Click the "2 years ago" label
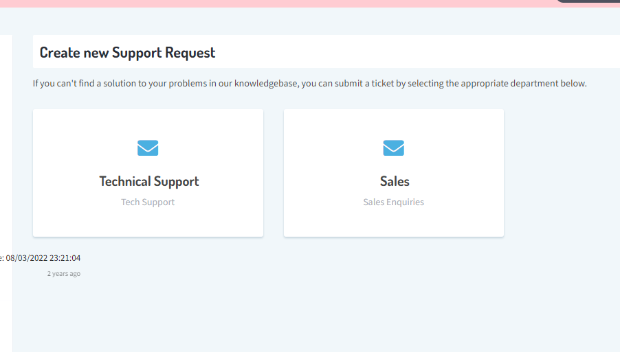 63,274
